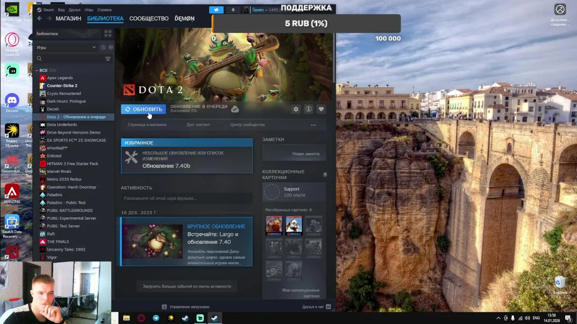Open library advanced filter icon
The image size is (577, 324).
(108, 58)
